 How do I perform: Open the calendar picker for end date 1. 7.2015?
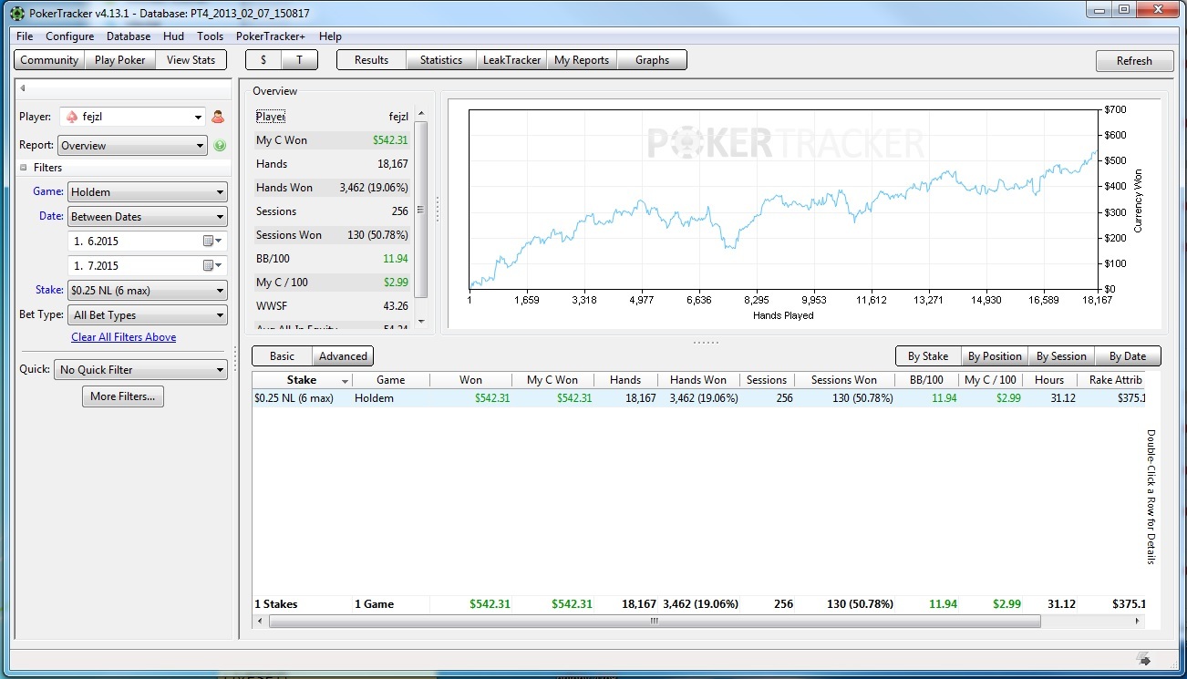click(x=212, y=265)
